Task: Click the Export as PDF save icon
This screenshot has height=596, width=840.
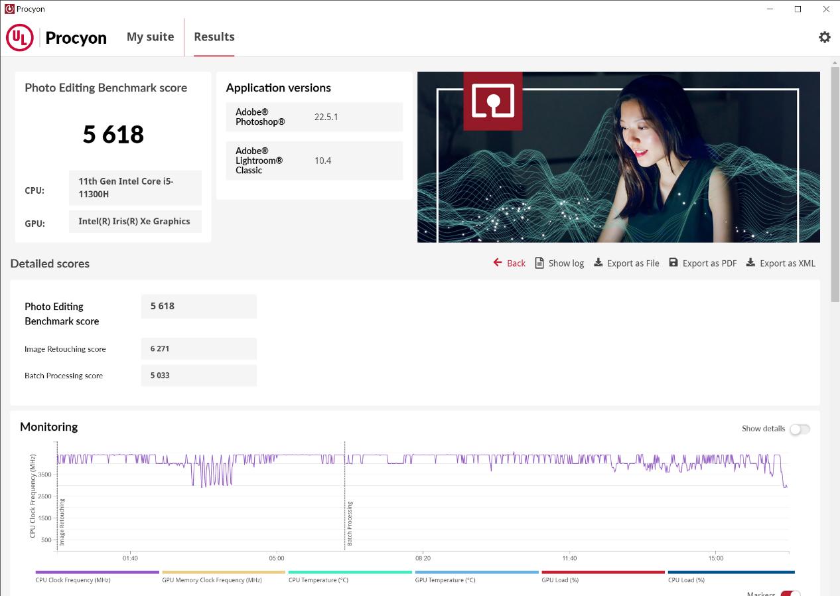Action: coord(673,263)
